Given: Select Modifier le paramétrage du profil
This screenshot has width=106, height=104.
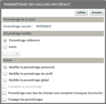Looking at the screenshot, I should pos(5,74).
